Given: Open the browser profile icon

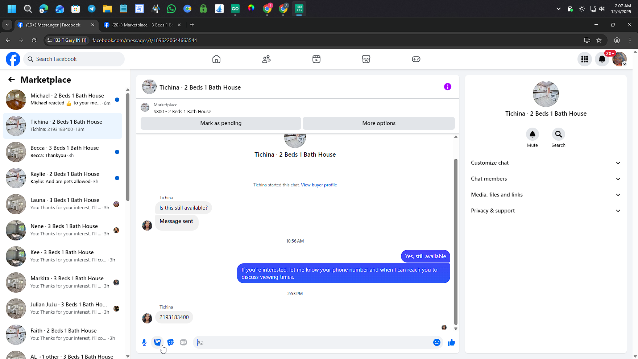Looking at the screenshot, I should [617, 40].
